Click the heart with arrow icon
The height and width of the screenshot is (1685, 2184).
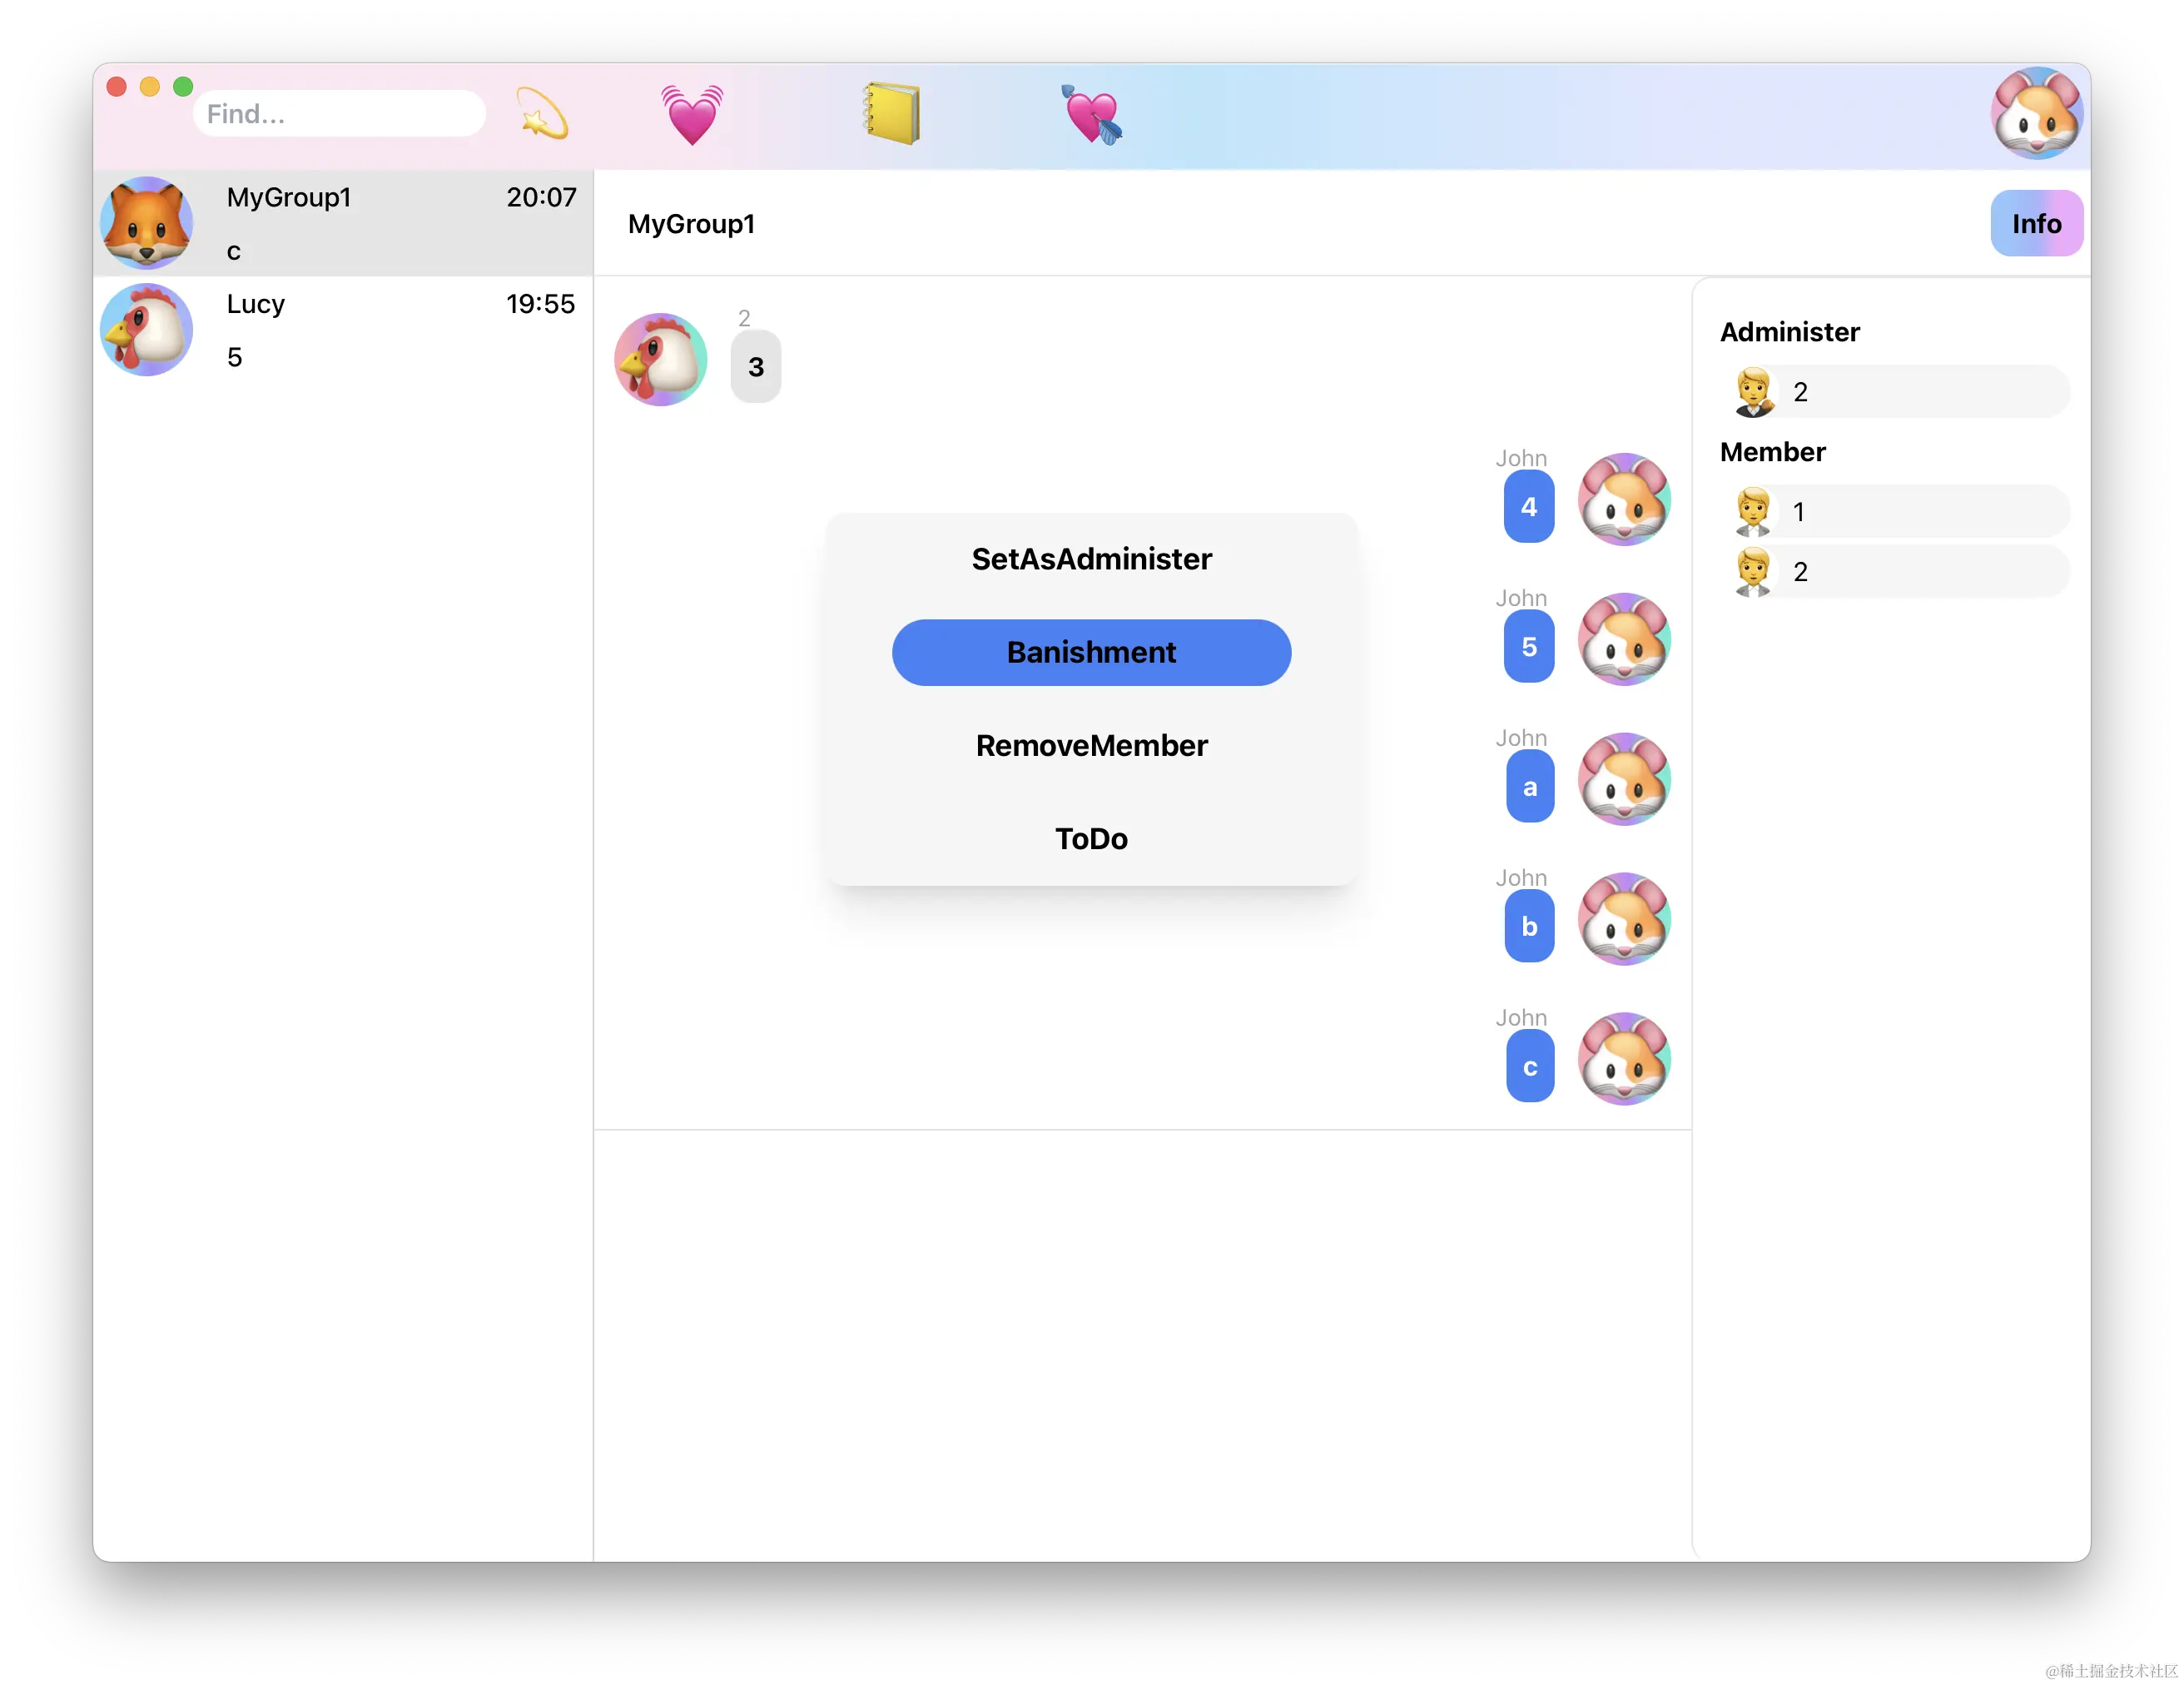(x=1091, y=114)
